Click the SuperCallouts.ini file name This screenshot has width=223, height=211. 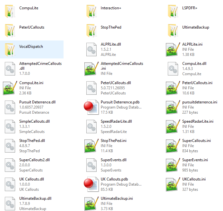click(196, 141)
